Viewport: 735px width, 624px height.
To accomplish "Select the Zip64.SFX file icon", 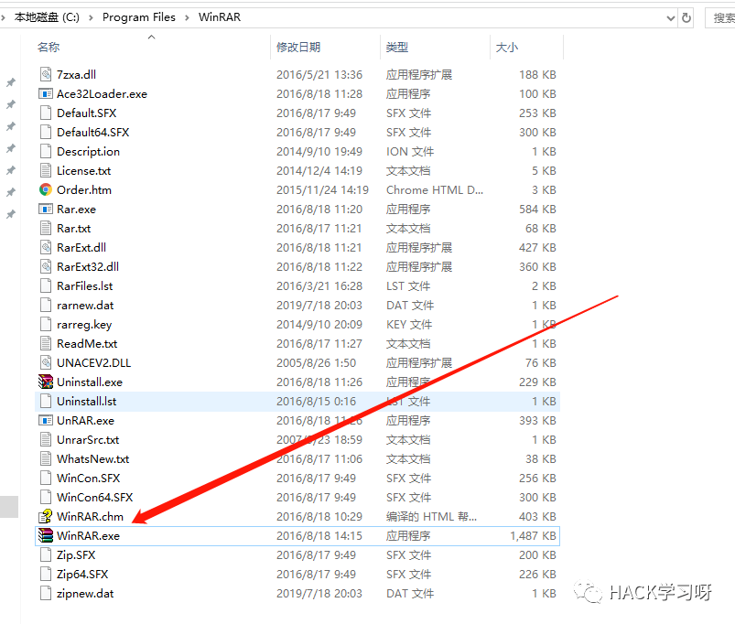I will pos(46,574).
